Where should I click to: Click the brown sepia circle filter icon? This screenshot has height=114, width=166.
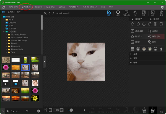coord(144,49)
